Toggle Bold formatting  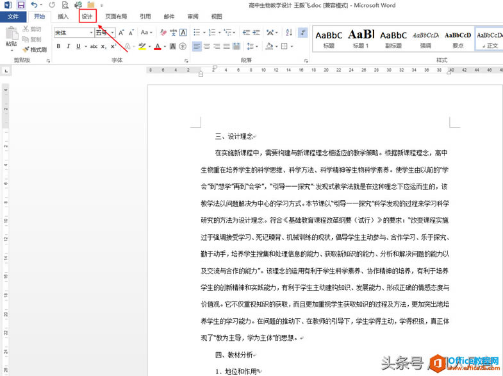pyautogui.click(x=58, y=47)
